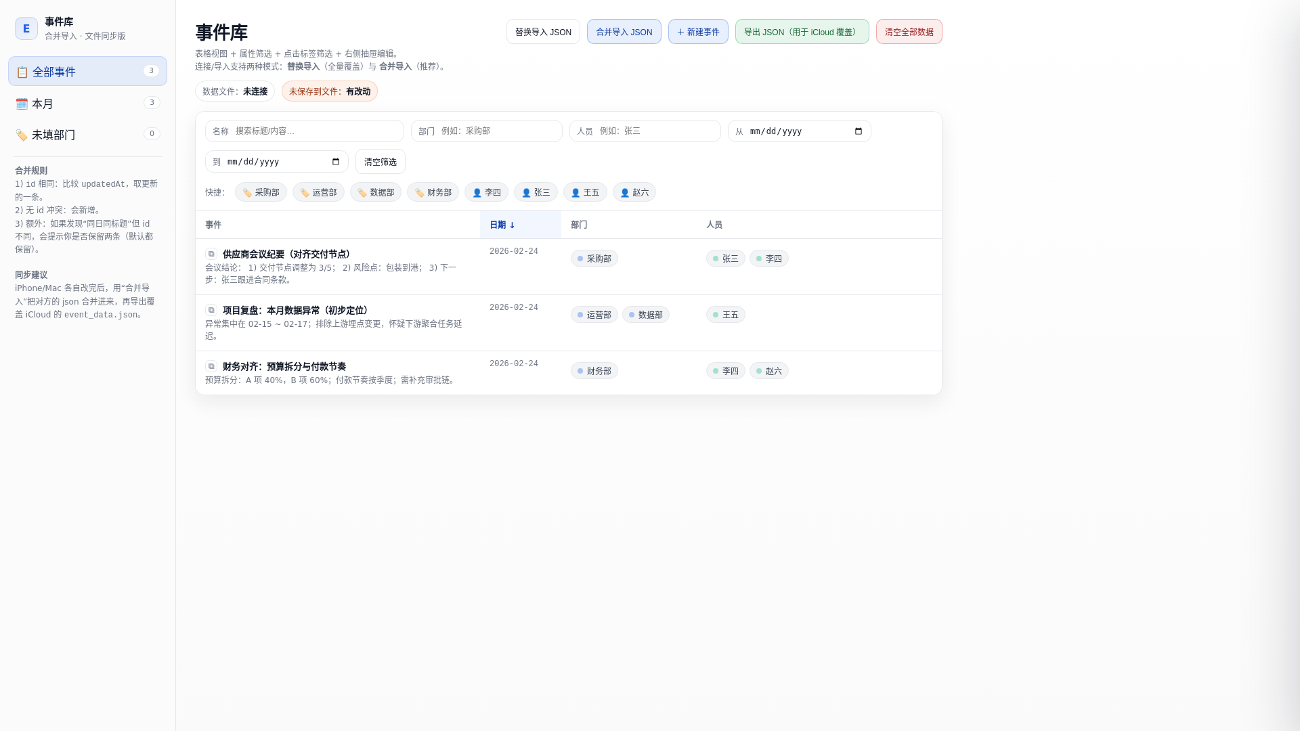
Task: Sort by 日期 column header
Action: [521, 225]
